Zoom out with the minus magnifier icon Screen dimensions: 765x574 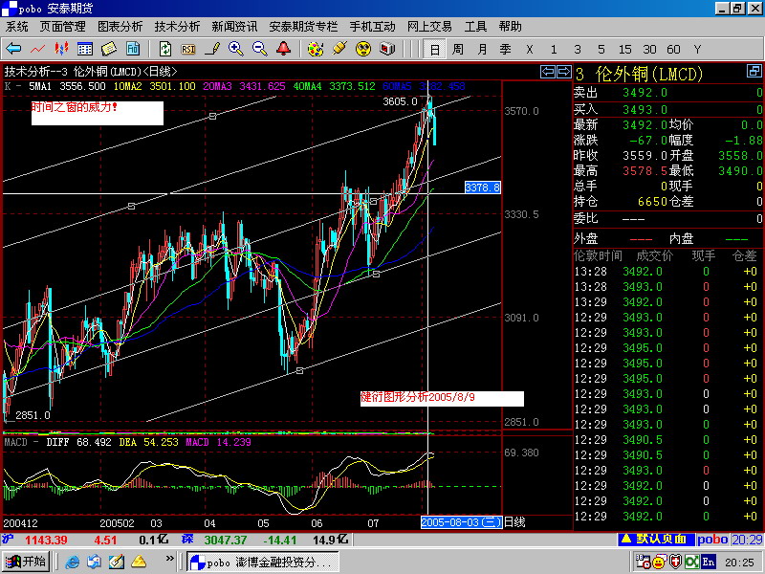click(259, 49)
